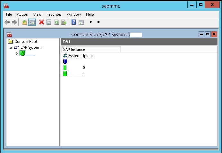Select green instance 1 server icon
Viewport: 222px width, 153px height.
coord(65,74)
